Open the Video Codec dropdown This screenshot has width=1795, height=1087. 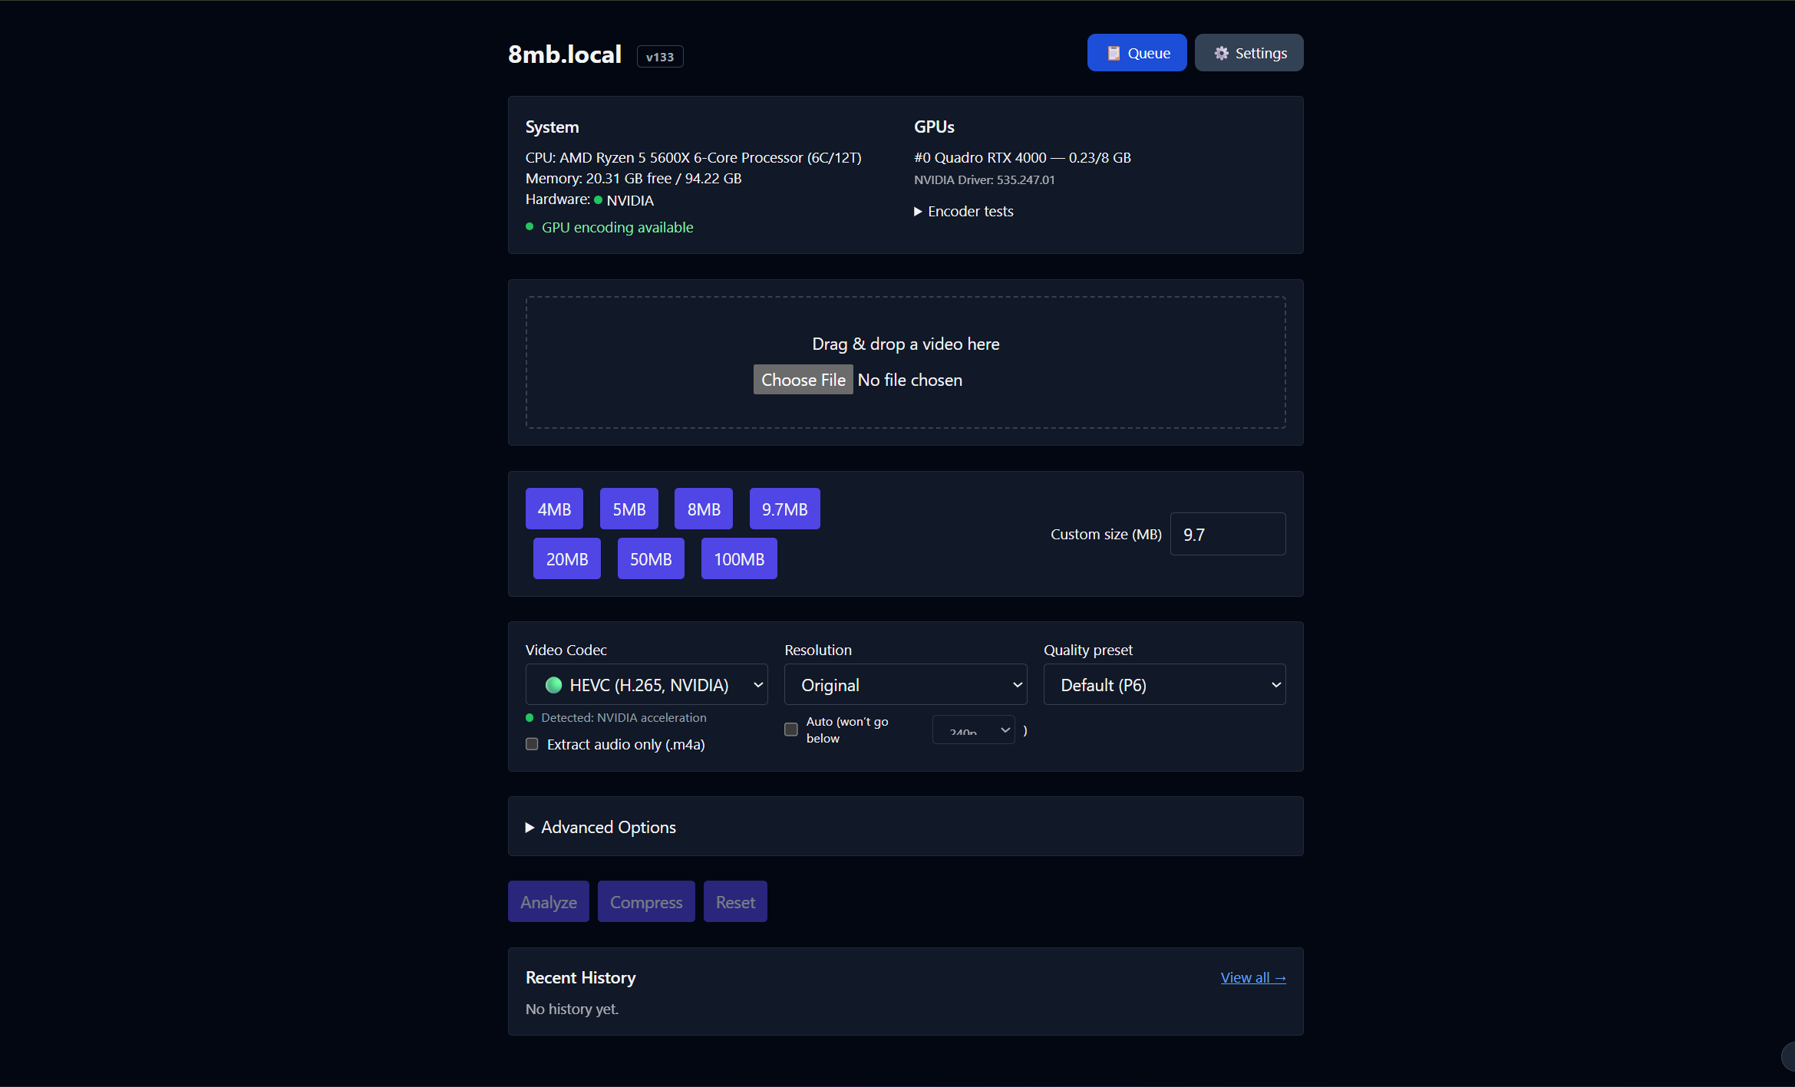click(646, 685)
